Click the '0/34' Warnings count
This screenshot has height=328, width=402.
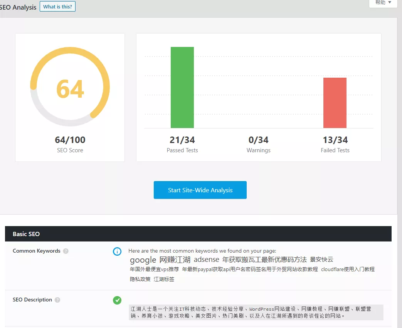pyautogui.click(x=258, y=140)
